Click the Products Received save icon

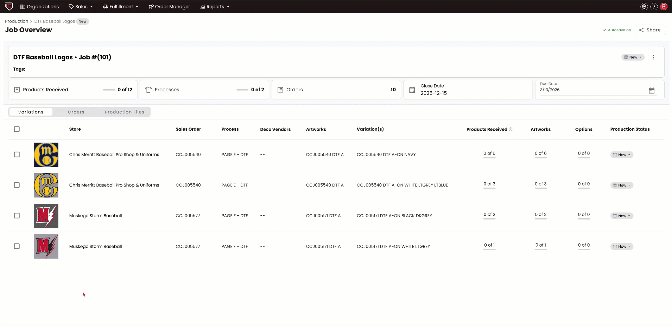(x=17, y=90)
